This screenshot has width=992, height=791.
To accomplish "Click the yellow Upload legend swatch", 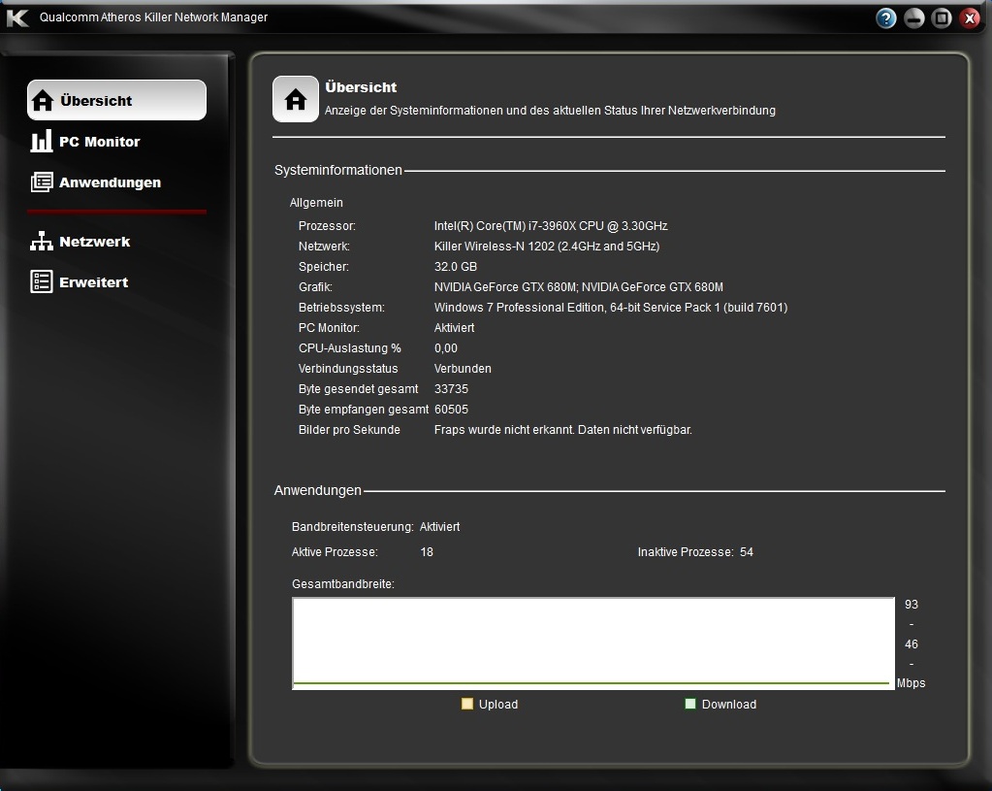I will pyautogui.click(x=466, y=704).
